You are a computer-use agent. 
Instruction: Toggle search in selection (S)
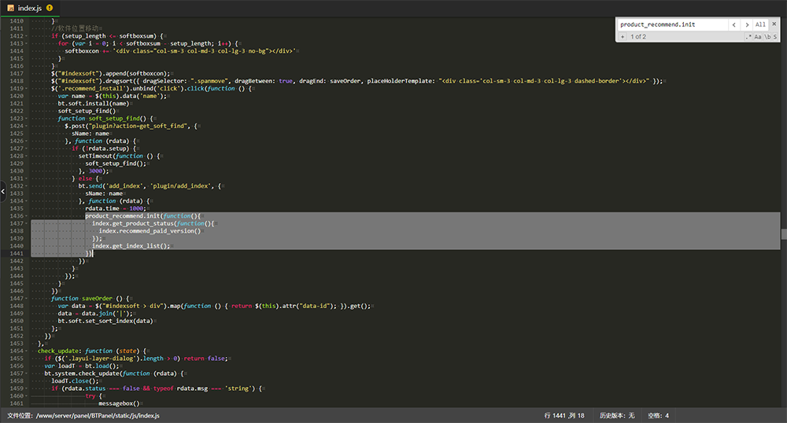click(776, 36)
